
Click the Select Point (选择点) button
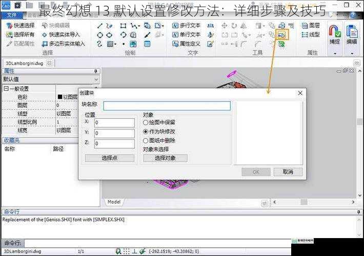[110, 158]
